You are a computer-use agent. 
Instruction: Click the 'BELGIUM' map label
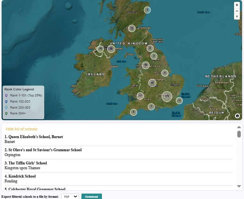point(216,112)
